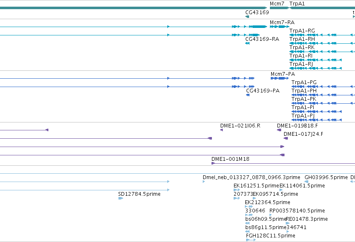Click the DME1-017J24.F purple arrow glyph

(286, 138)
